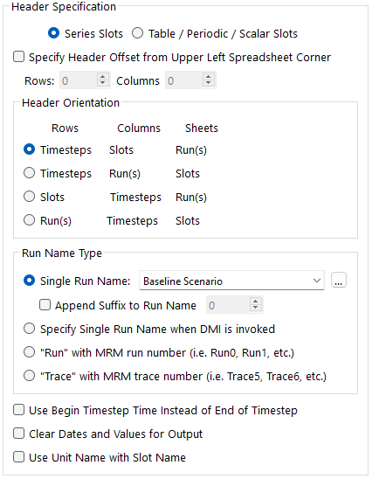Click the ellipsis button beside run name

coord(339,280)
